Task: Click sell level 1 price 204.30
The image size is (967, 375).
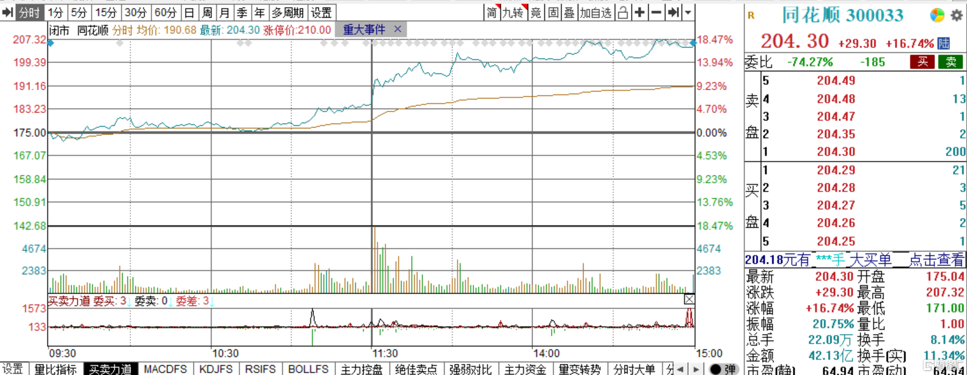Action: [x=836, y=152]
